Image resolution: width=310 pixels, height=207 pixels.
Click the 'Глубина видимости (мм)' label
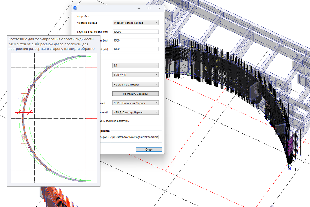pos(92,32)
